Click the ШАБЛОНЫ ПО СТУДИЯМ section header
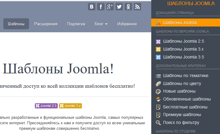 (x=175, y=131)
